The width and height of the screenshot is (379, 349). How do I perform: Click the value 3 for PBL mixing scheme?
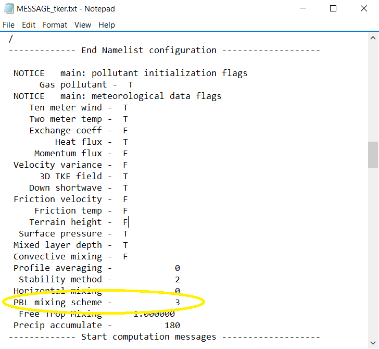(x=178, y=302)
